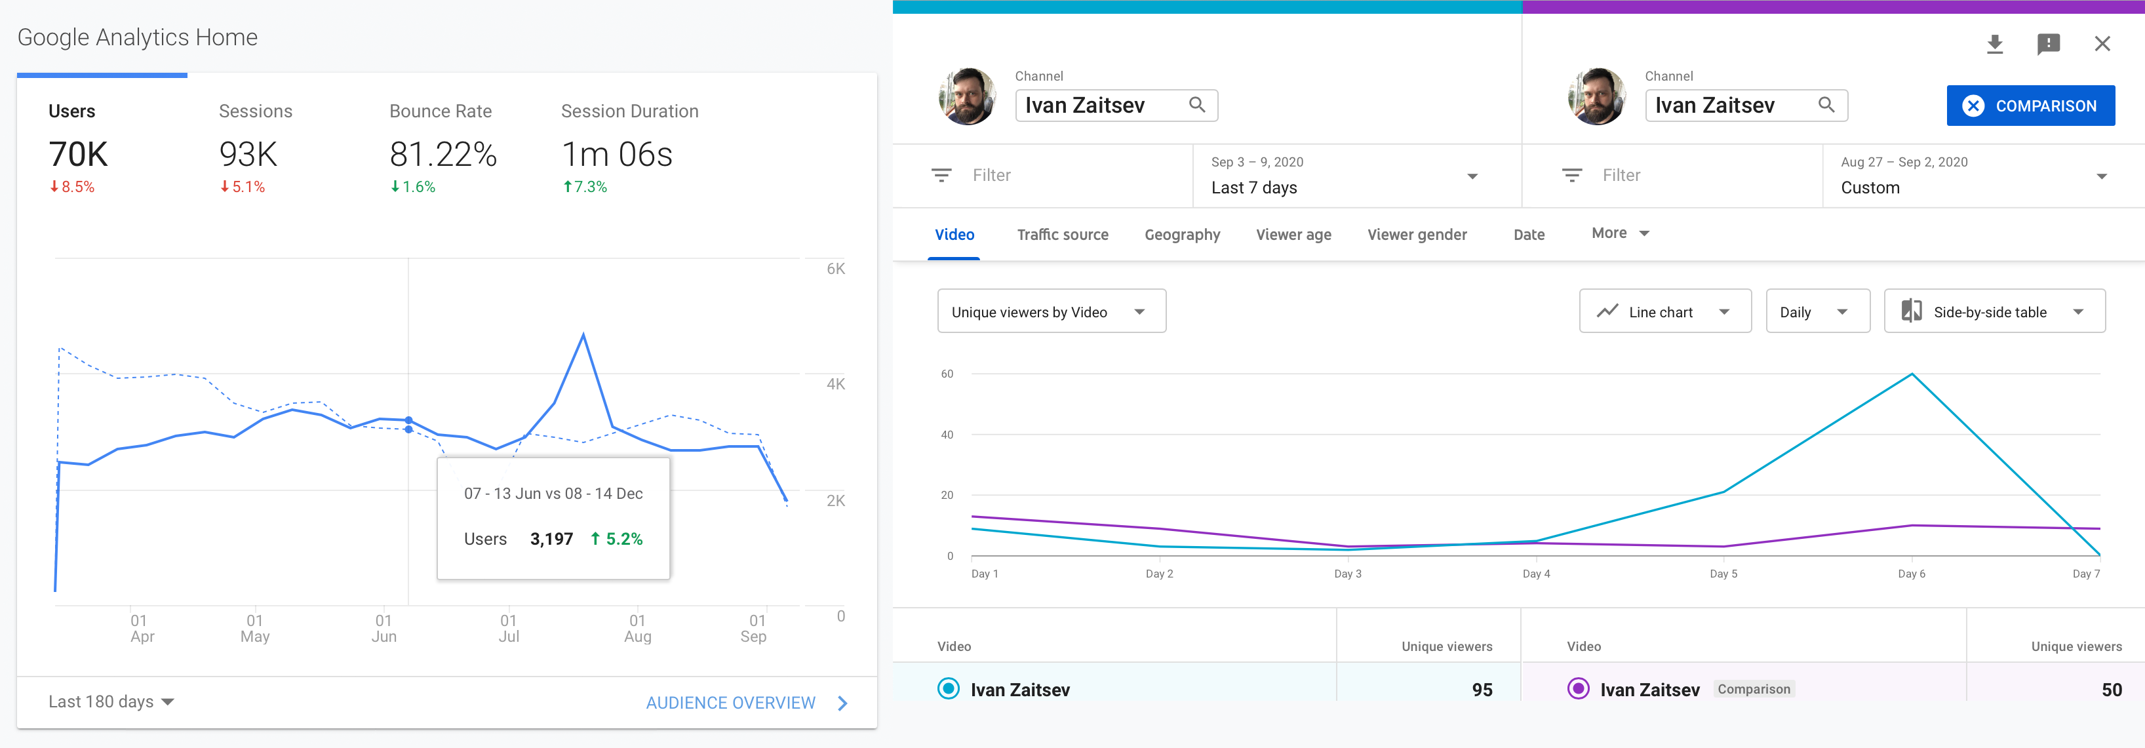Click the download icon in YouTube analytics
The height and width of the screenshot is (748, 2145).
point(1994,44)
